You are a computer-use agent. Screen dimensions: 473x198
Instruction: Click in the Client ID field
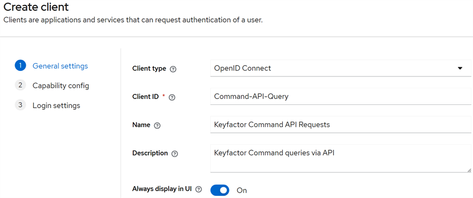pos(341,96)
